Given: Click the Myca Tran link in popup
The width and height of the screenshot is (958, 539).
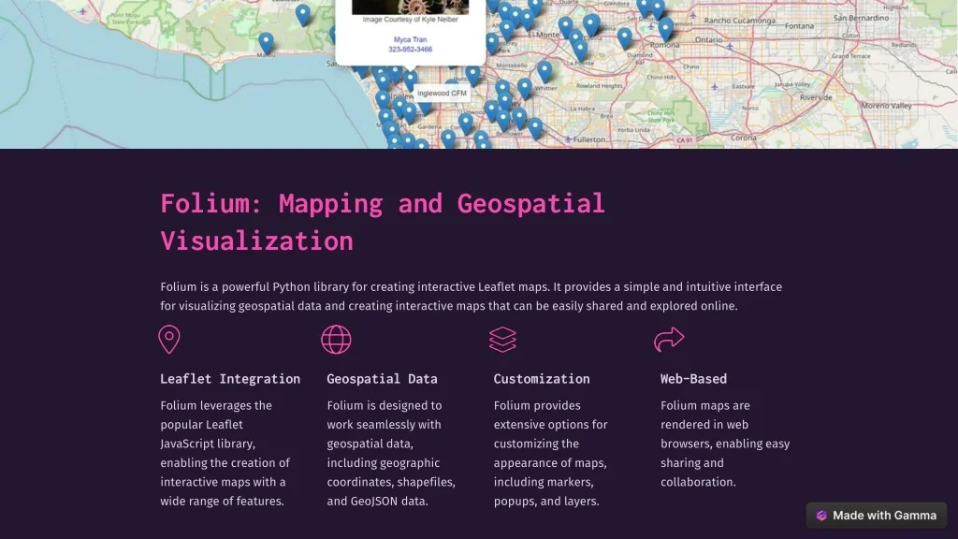Looking at the screenshot, I should click(x=410, y=39).
